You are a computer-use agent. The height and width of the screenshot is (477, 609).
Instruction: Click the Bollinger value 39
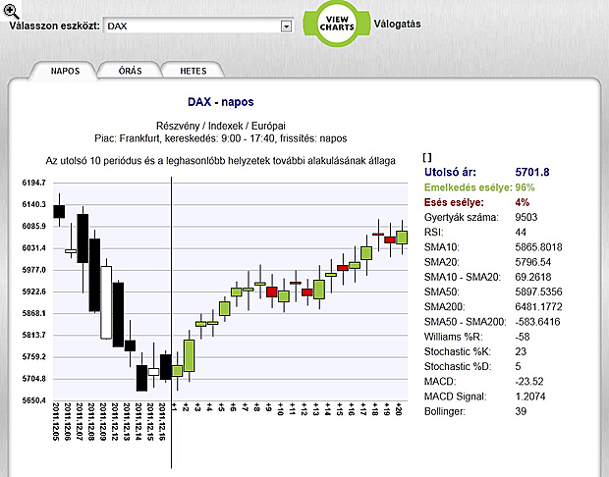coord(521,411)
